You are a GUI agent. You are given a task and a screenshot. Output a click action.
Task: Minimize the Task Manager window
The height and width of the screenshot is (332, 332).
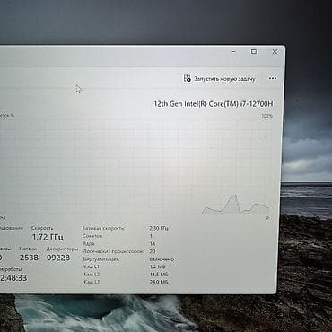click(x=233, y=52)
